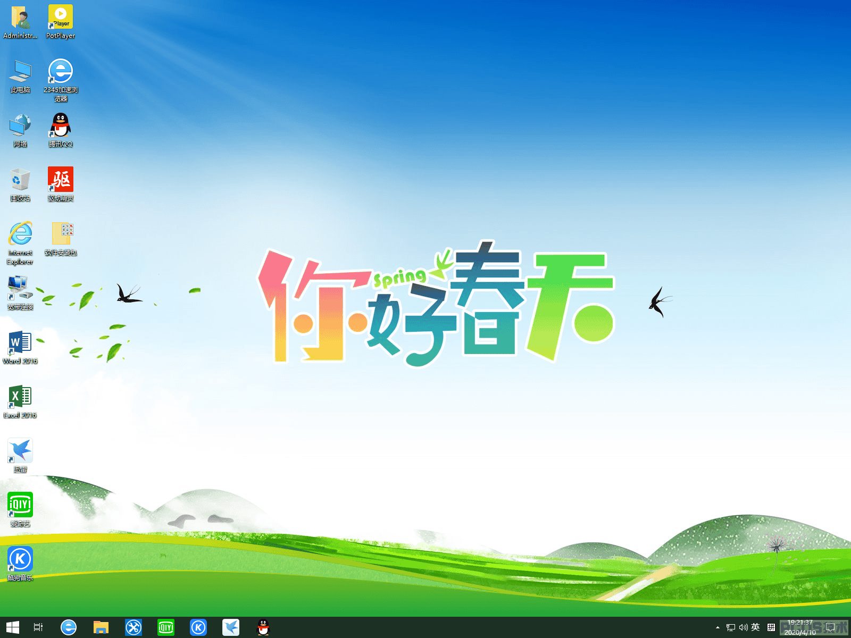851x638 pixels.
Task: Expand the hidden system tray icons arrow
Action: [717, 627]
